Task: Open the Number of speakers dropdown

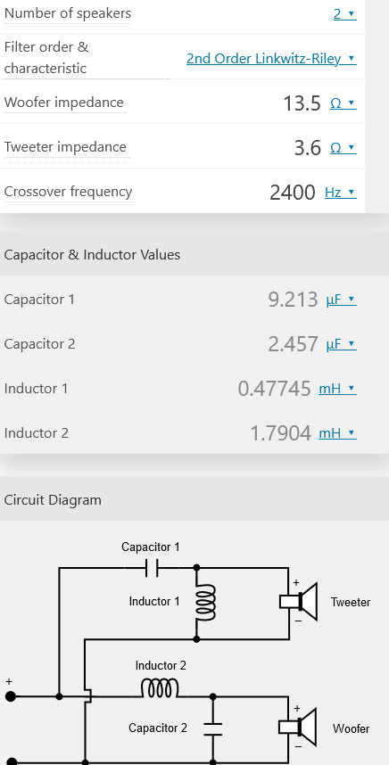Action: click(345, 13)
